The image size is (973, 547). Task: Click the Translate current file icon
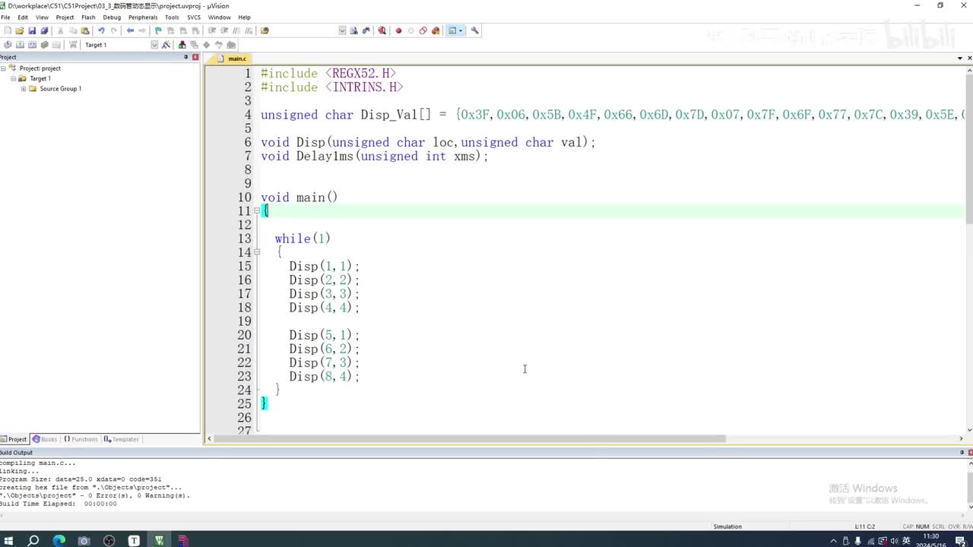(8, 45)
